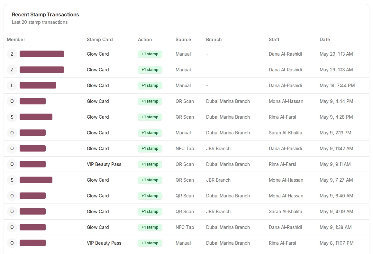The image size is (373, 254).
Task: Click the 'Last 20 stamp transactions' subtitle
Action: 40,22
